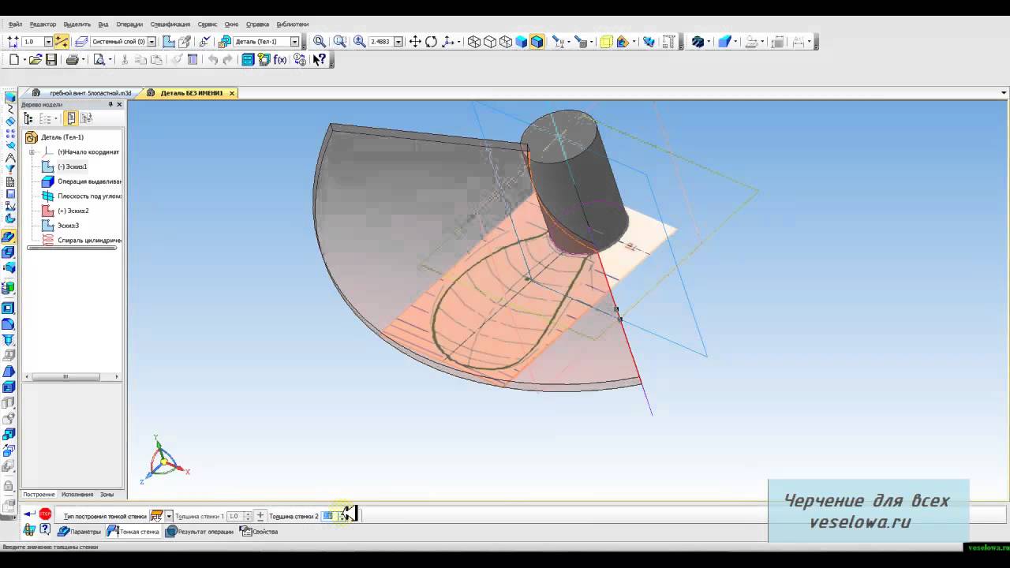Abort the command with STOP button
The height and width of the screenshot is (568, 1010).
pos(45,514)
